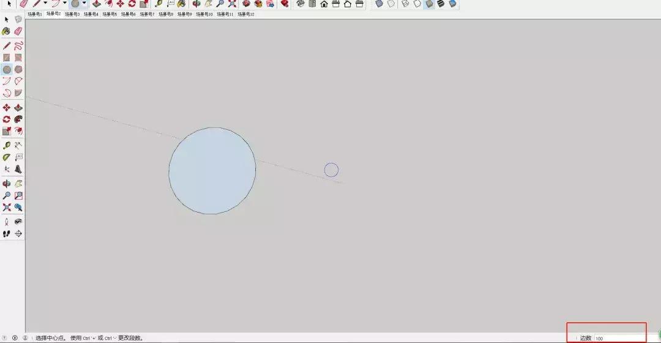Switch to Front house view
This screenshot has width=661, height=343.
click(324, 4)
